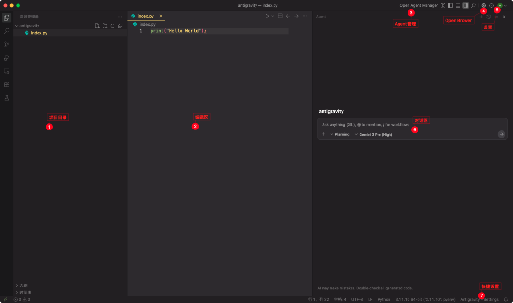Toggle the bottom panel layout button

458,5
